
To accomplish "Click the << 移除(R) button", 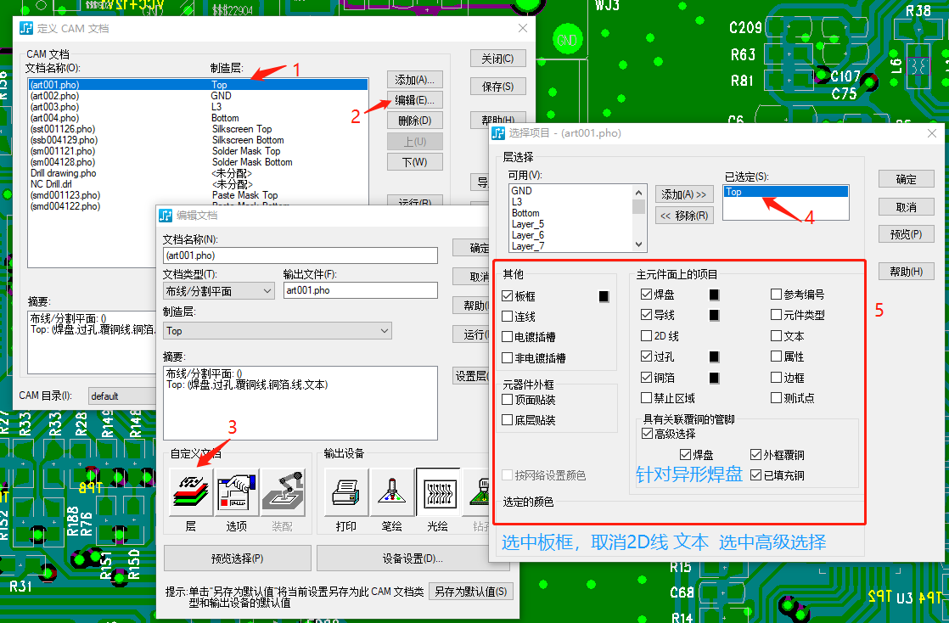I will tap(684, 213).
